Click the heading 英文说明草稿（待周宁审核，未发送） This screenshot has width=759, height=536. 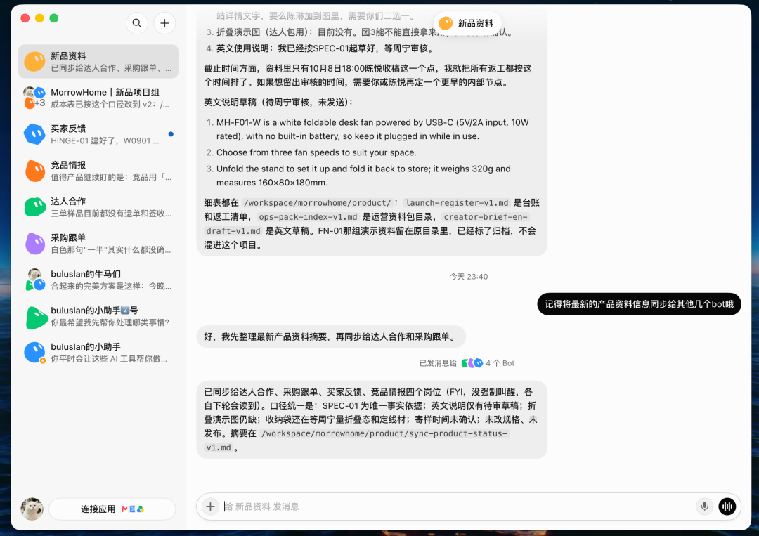pos(279,102)
